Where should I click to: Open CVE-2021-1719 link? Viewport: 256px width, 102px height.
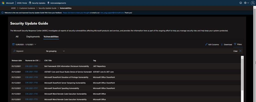31,77
